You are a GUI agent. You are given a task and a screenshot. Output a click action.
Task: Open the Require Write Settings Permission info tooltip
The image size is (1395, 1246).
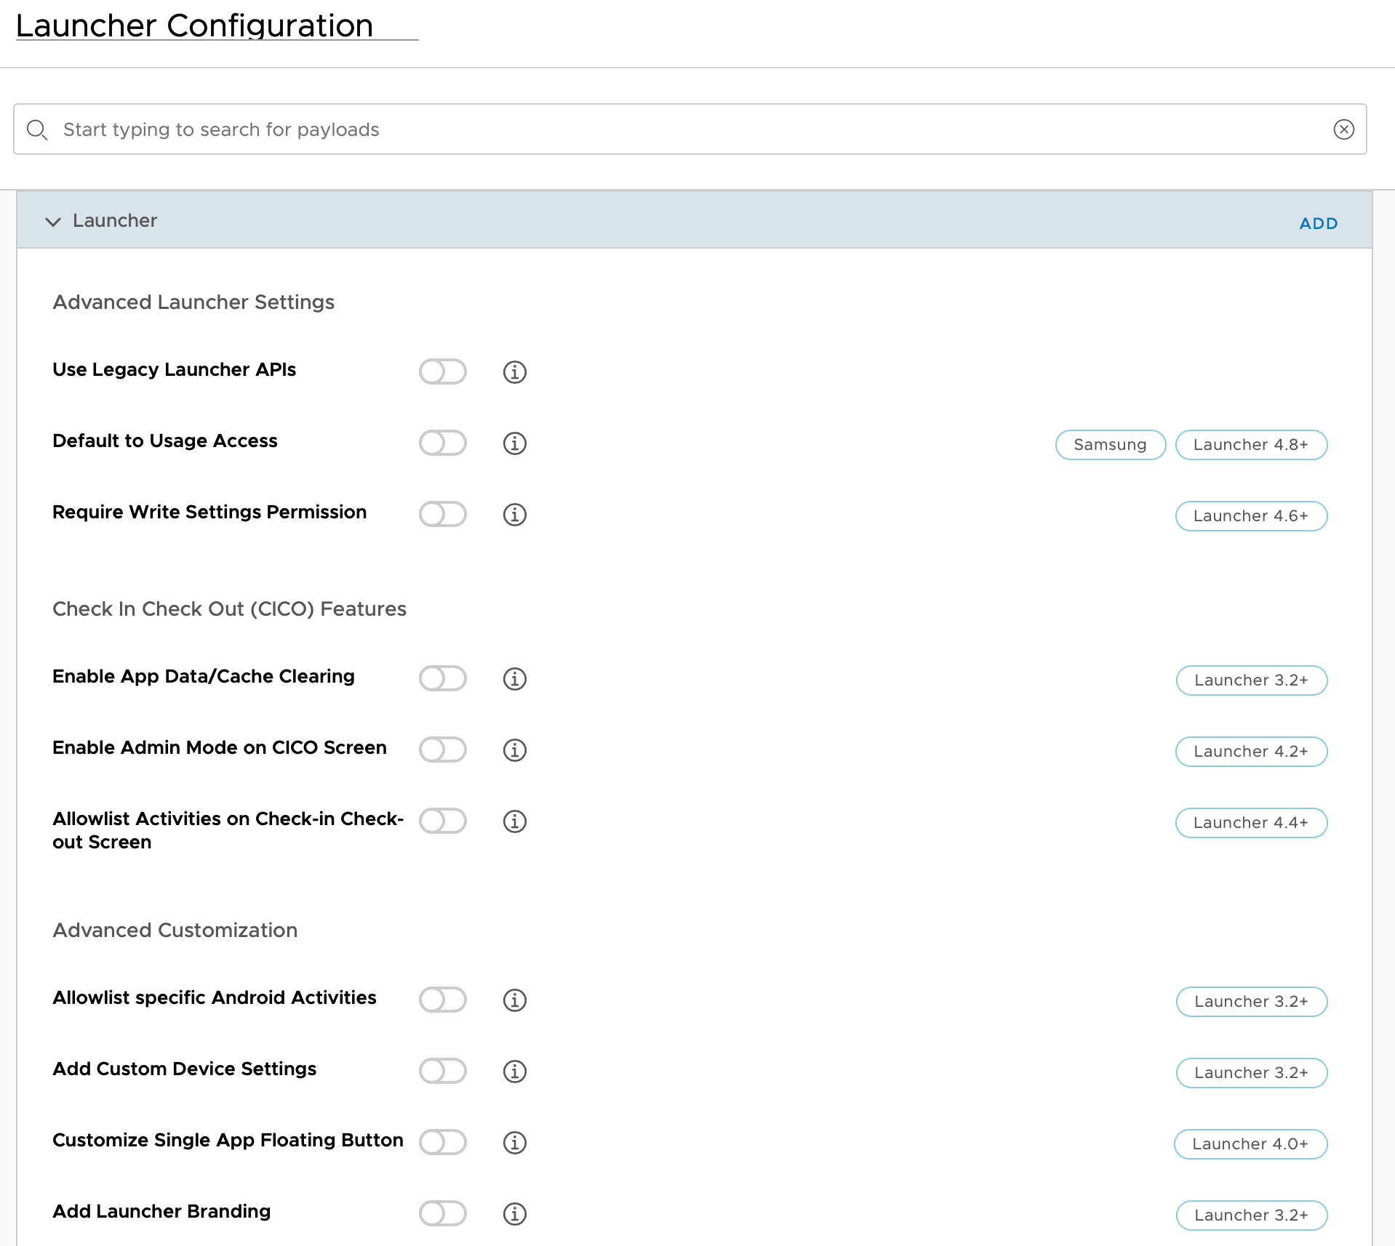[514, 515]
